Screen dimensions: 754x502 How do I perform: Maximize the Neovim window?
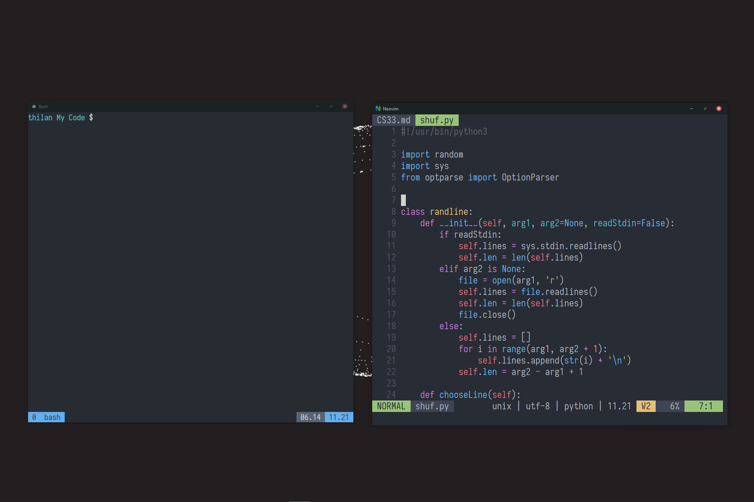point(705,109)
